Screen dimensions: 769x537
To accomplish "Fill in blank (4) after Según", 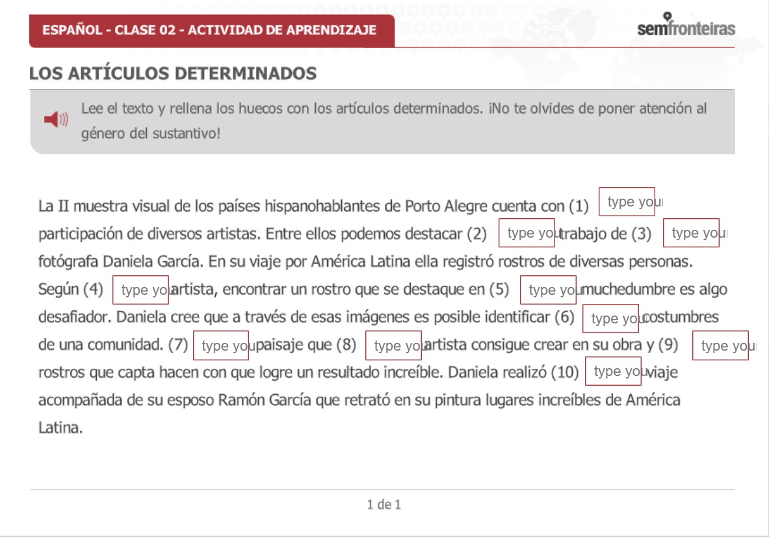I will click(141, 290).
